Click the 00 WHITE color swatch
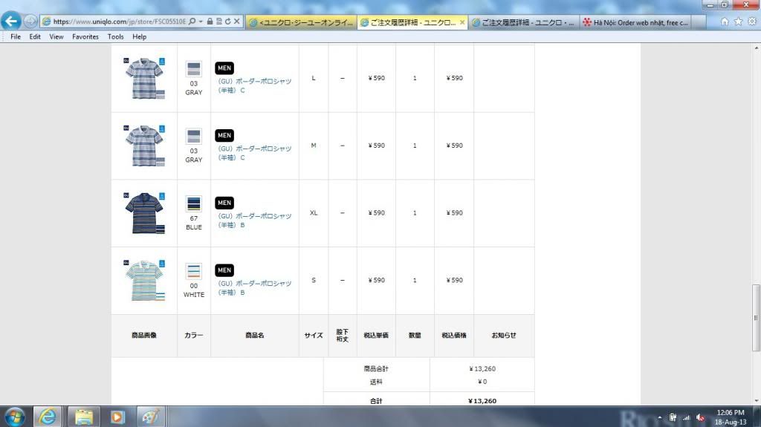This screenshot has height=427, width=761. point(194,271)
